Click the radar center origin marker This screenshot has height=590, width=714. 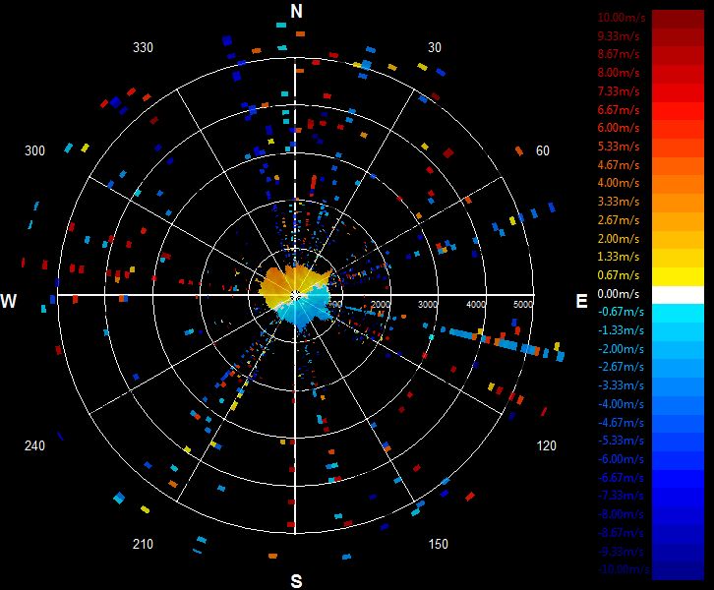point(295,295)
